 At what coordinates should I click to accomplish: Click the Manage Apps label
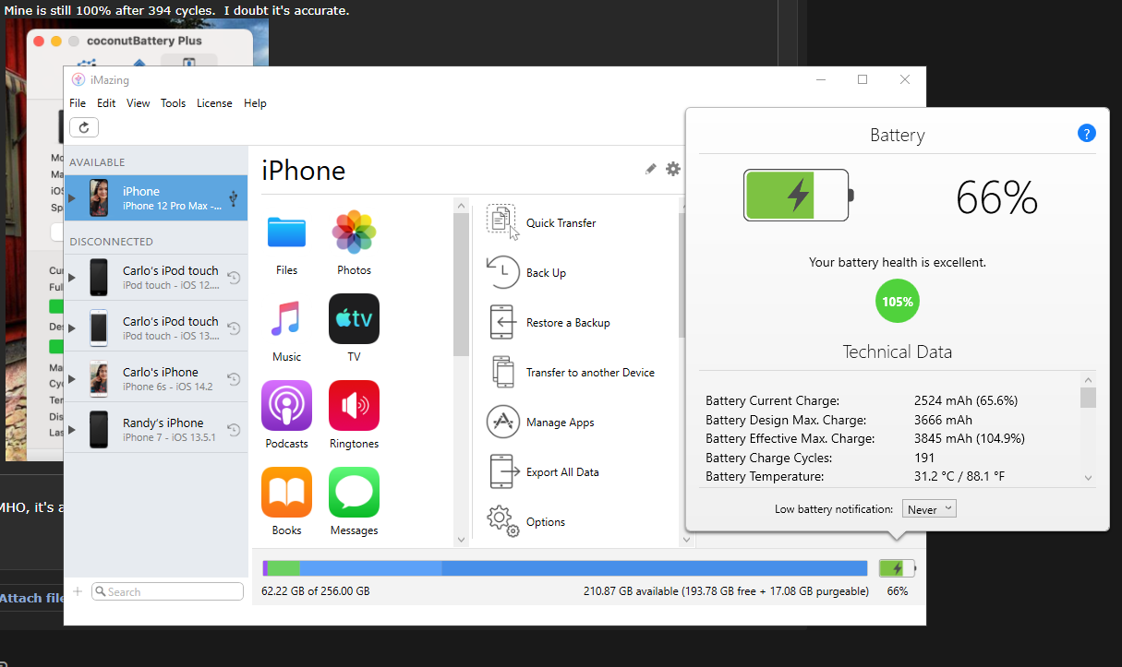pos(561,423)
